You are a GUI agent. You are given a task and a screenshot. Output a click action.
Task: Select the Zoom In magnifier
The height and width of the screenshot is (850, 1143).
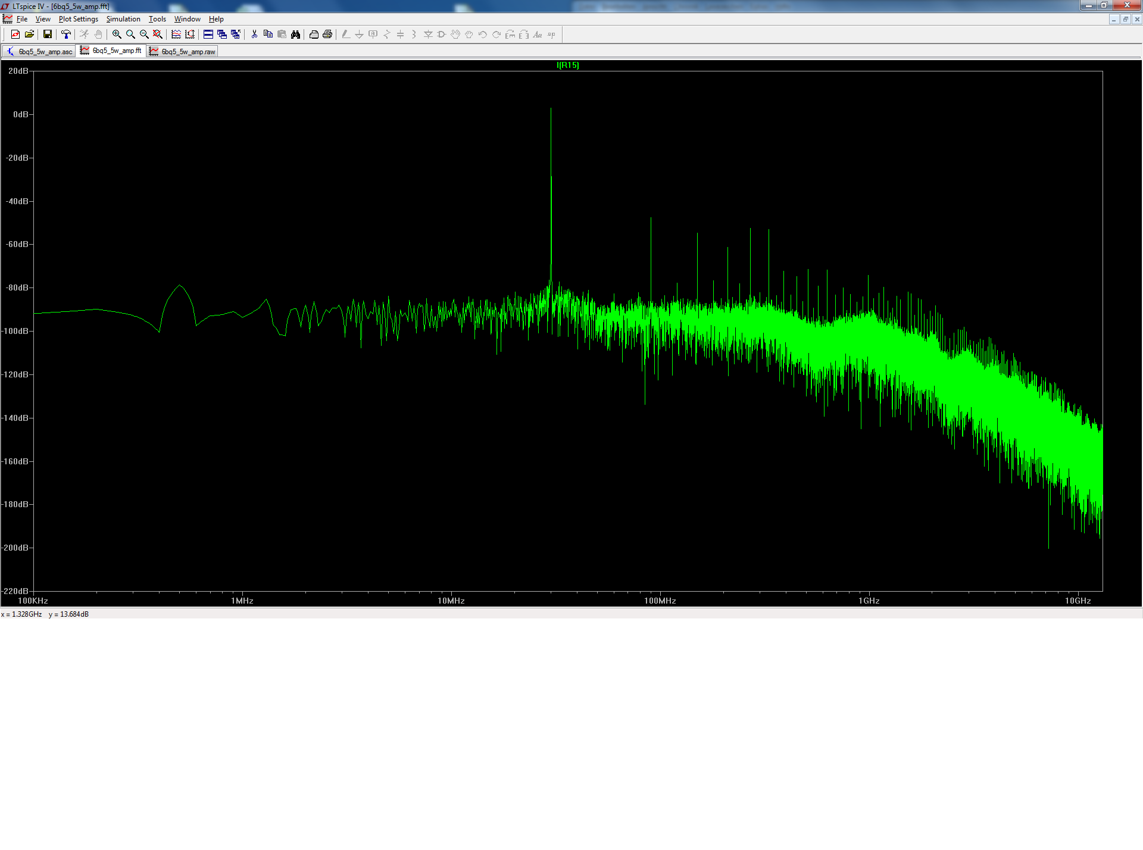click(117, 35)
